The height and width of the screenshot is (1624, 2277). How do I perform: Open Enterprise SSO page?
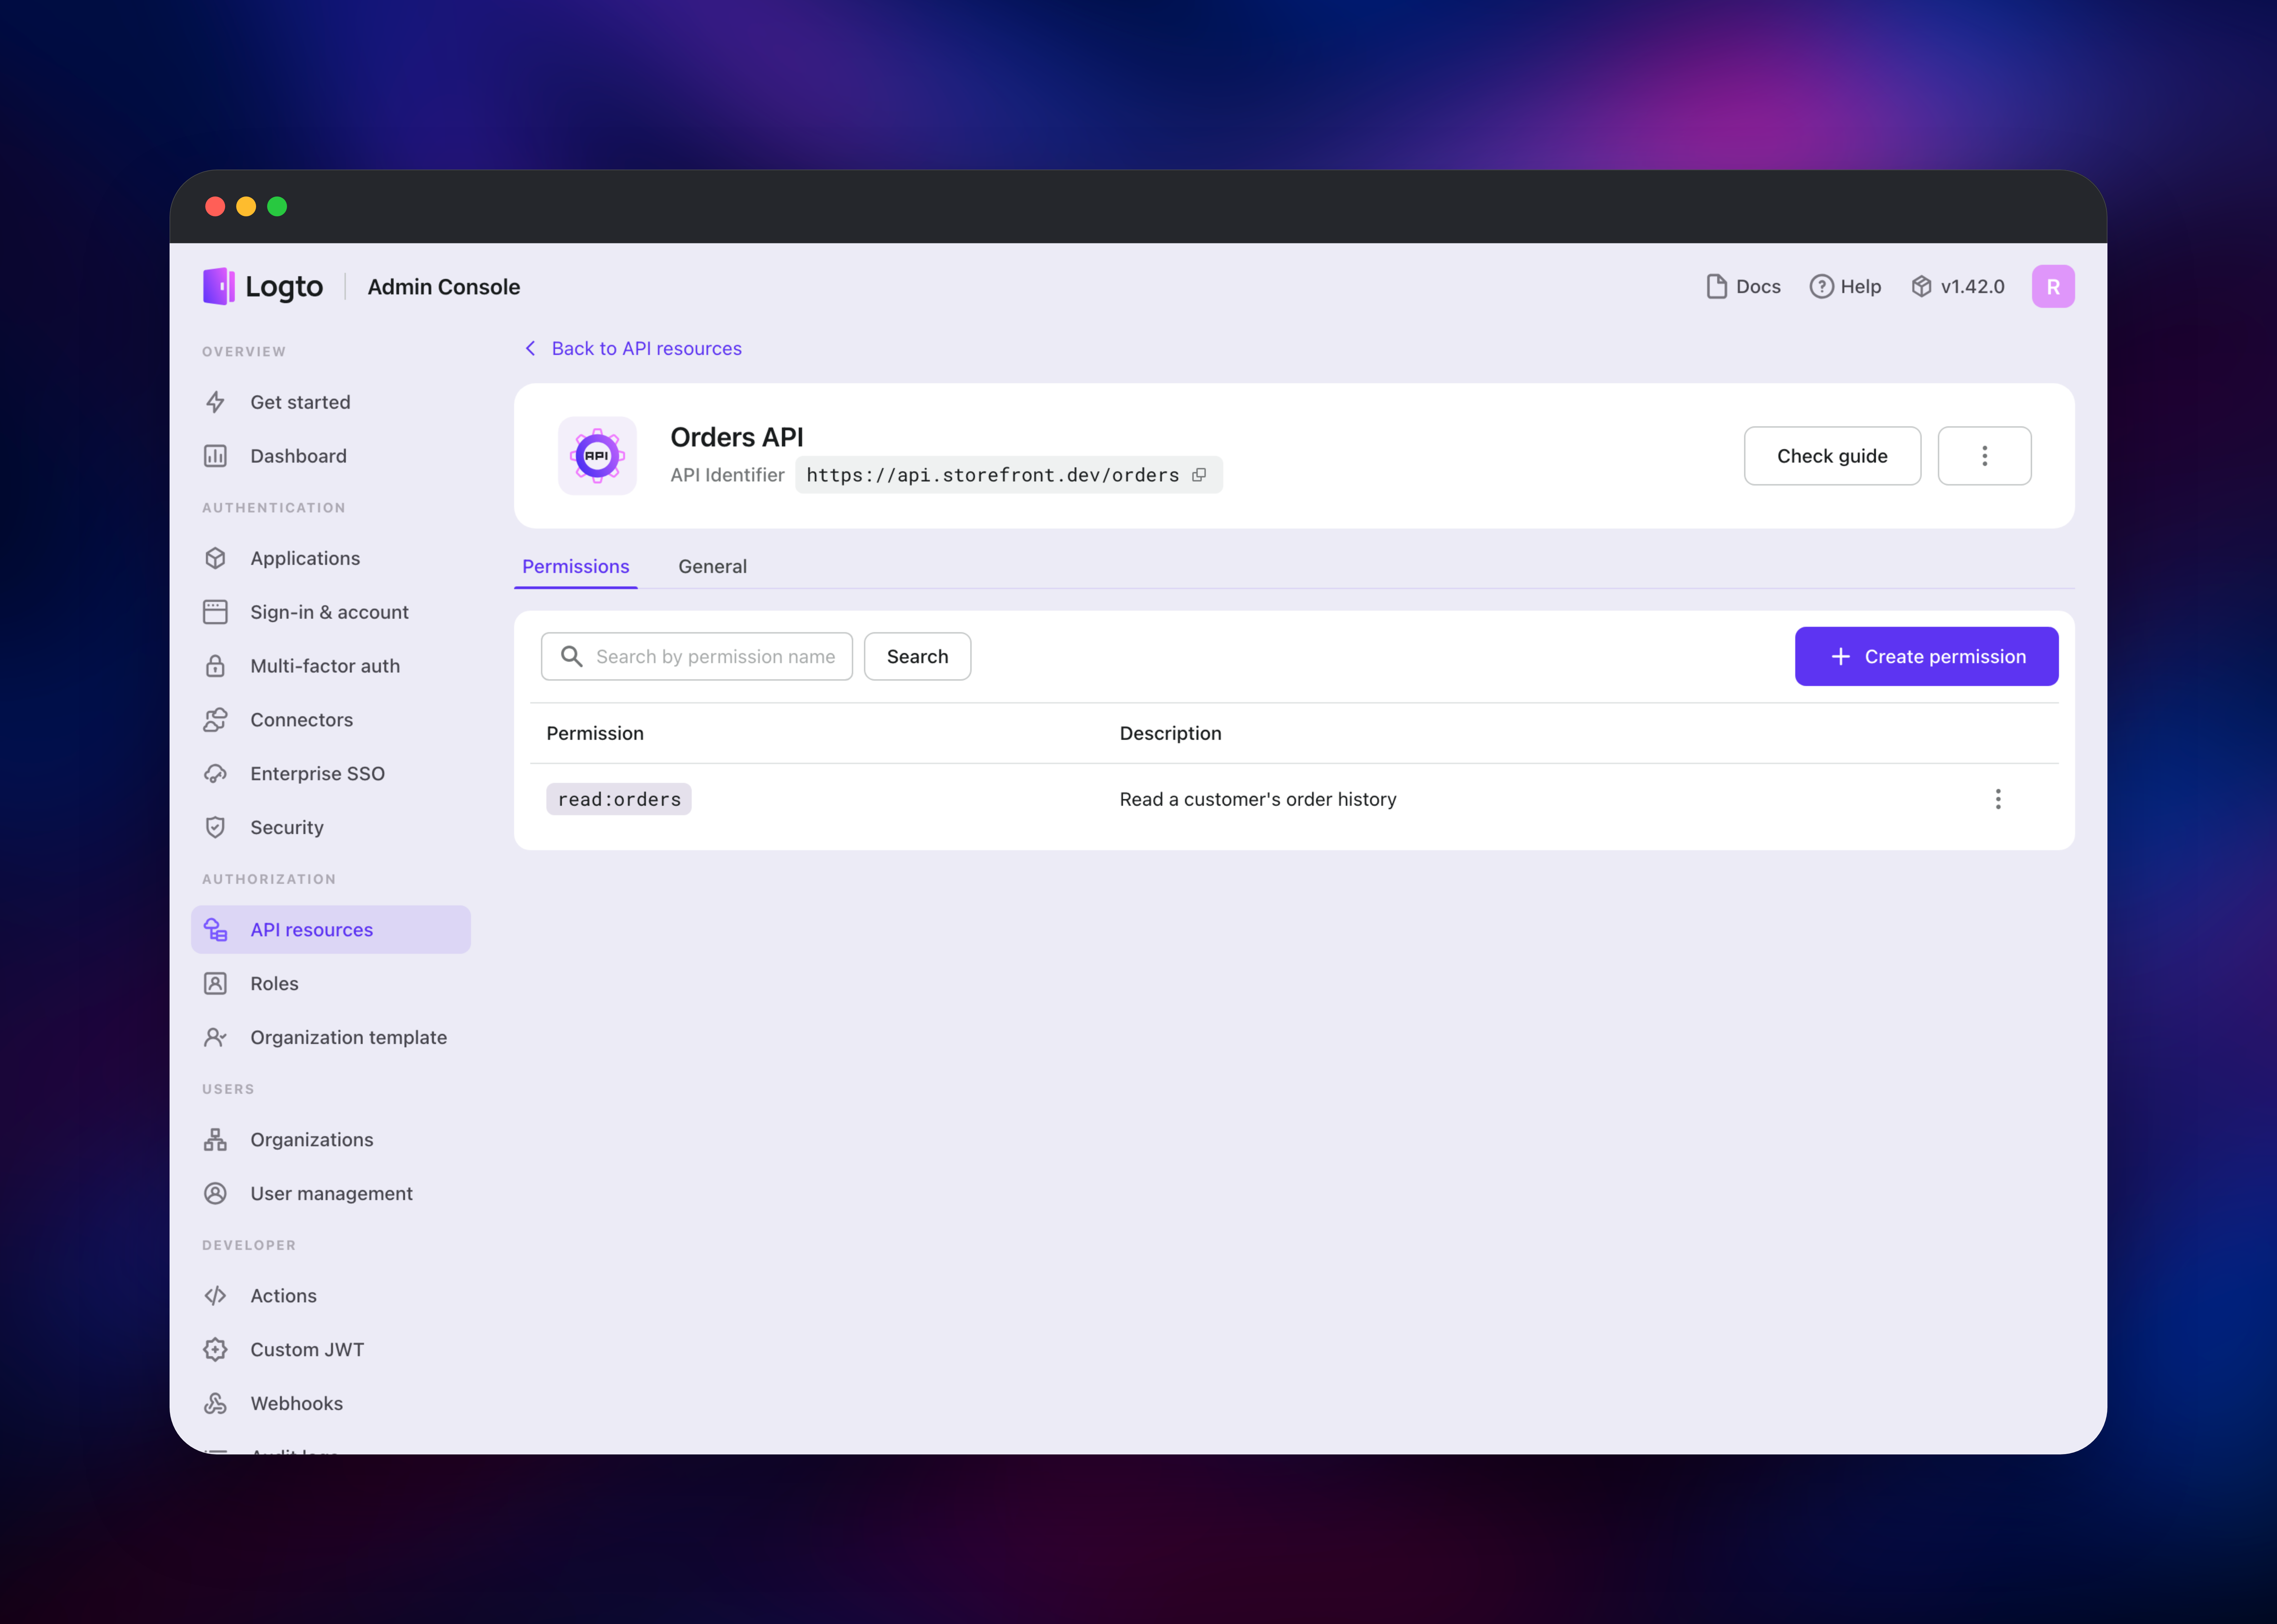pyautogui.click(x=331, y=774)
